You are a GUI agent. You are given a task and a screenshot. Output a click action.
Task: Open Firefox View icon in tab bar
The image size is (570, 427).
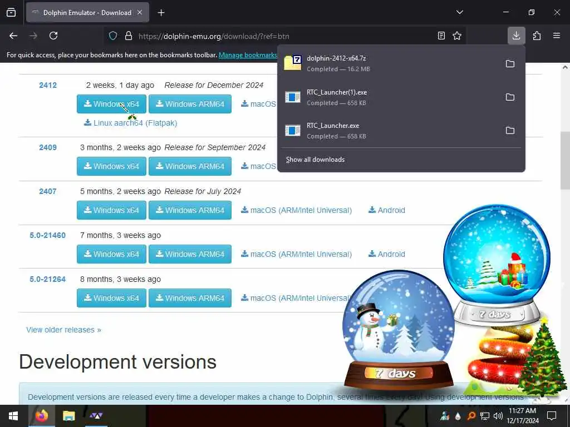coord(11,12)
